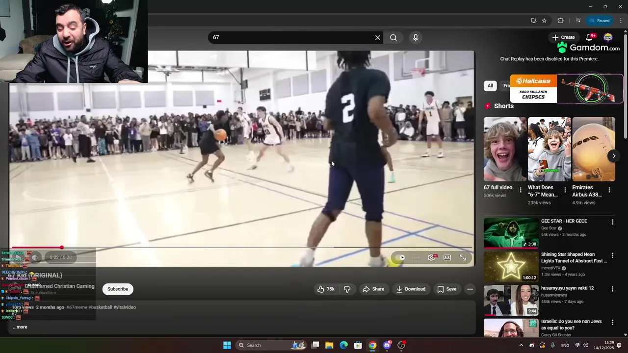Viewport: 628px width, 353px height.
Task: Toggle subtitles in video player
Action: (416, 257)
